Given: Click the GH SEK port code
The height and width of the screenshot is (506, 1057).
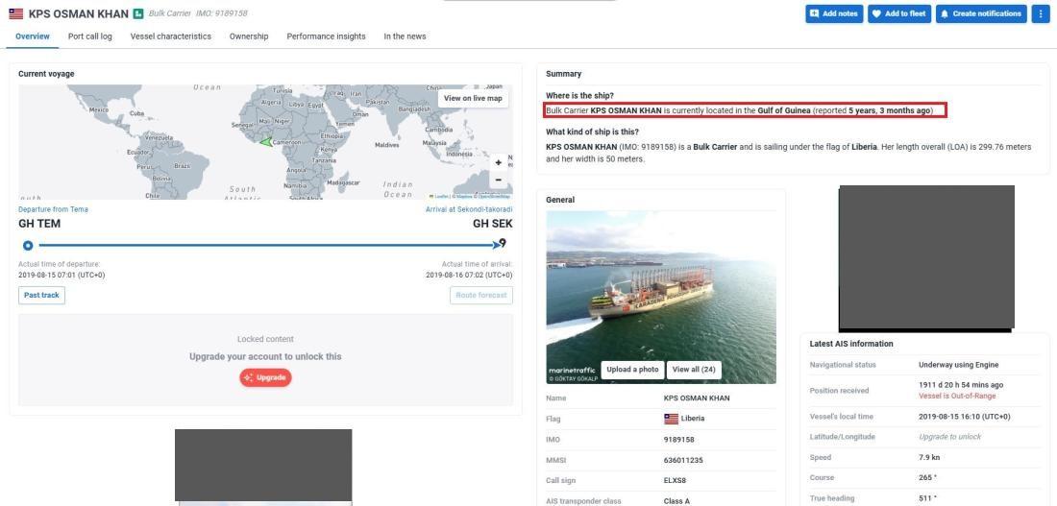Looking at the screenshot, I should [492, 224].
